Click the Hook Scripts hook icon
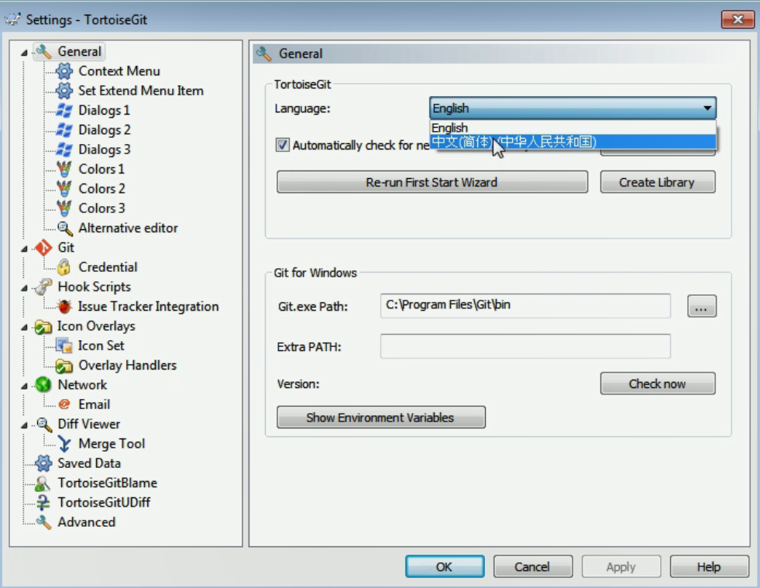Screen dimensions: 760x588 click(43, 287)
